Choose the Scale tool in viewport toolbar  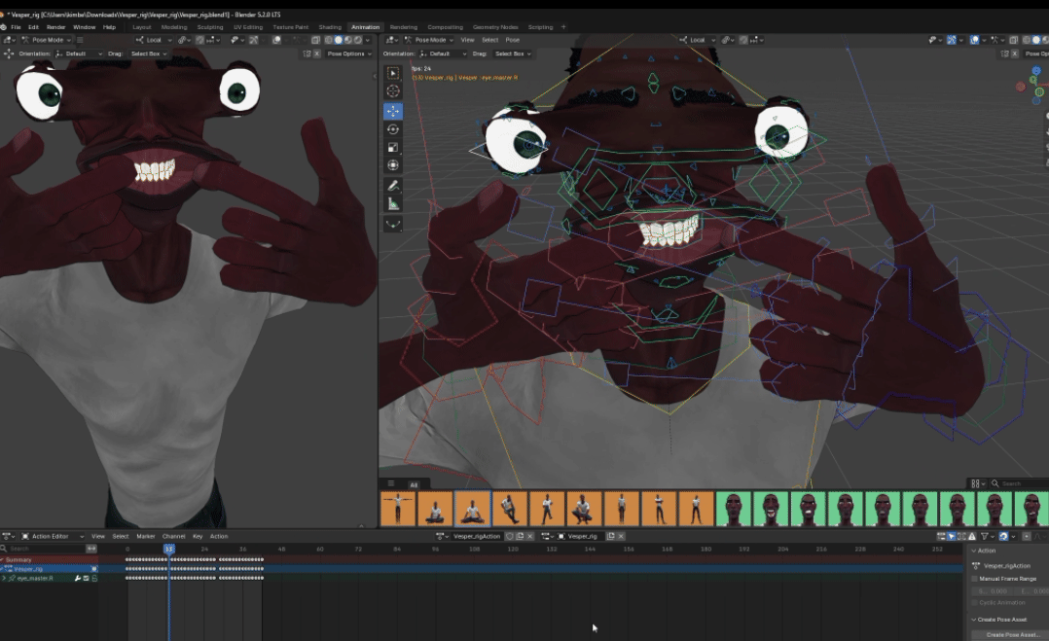393,147
